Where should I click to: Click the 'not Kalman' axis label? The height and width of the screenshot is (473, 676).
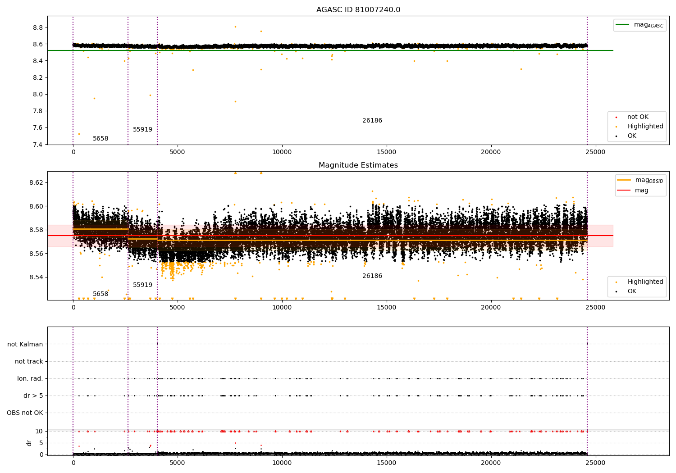click(x=25, y=344)
